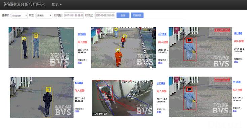
Task: Click 校门通道 link beside black-jacket man snapshot
Action: [x=79, y=83]
